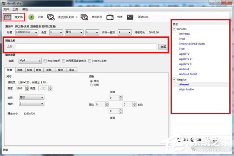The image size is (234, 156).
Task: Switch to the Advanced tab
Action: [x=71, y=70]
